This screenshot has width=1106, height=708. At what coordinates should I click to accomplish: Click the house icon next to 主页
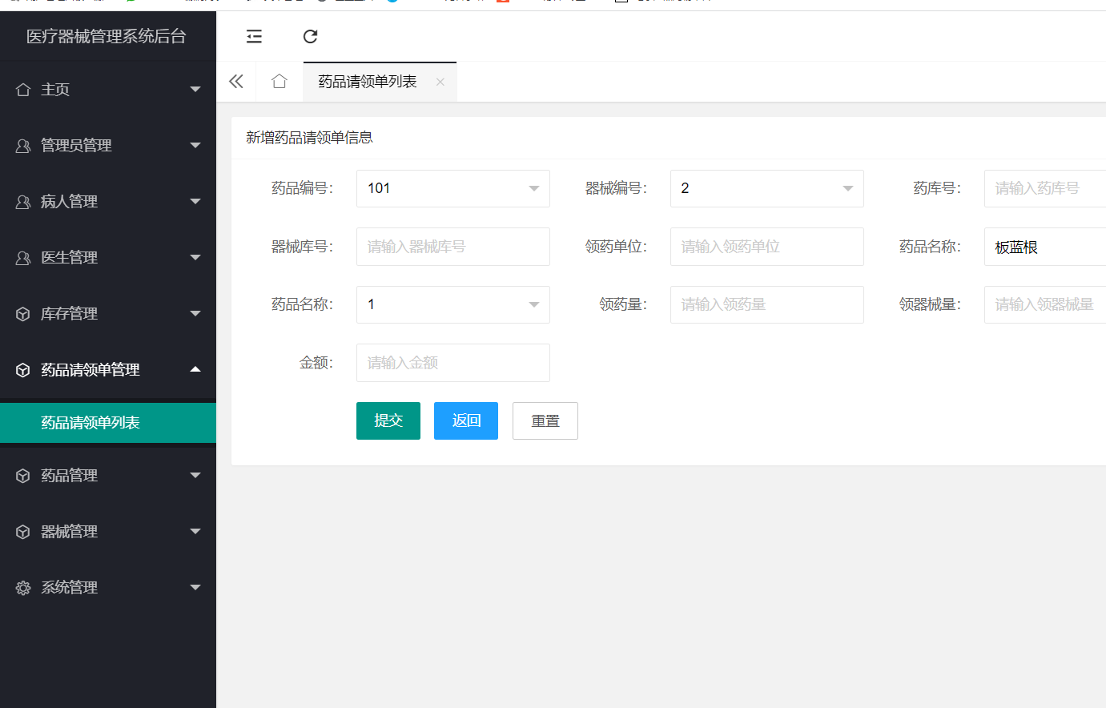tap(23, 90)
